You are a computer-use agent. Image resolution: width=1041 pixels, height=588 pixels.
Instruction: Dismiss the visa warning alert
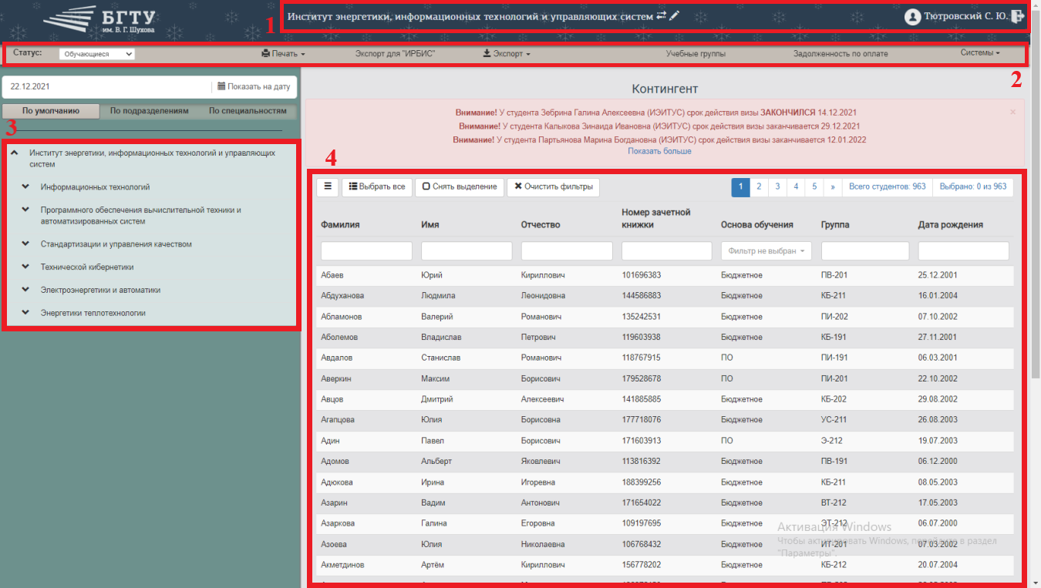point(1012,112)
